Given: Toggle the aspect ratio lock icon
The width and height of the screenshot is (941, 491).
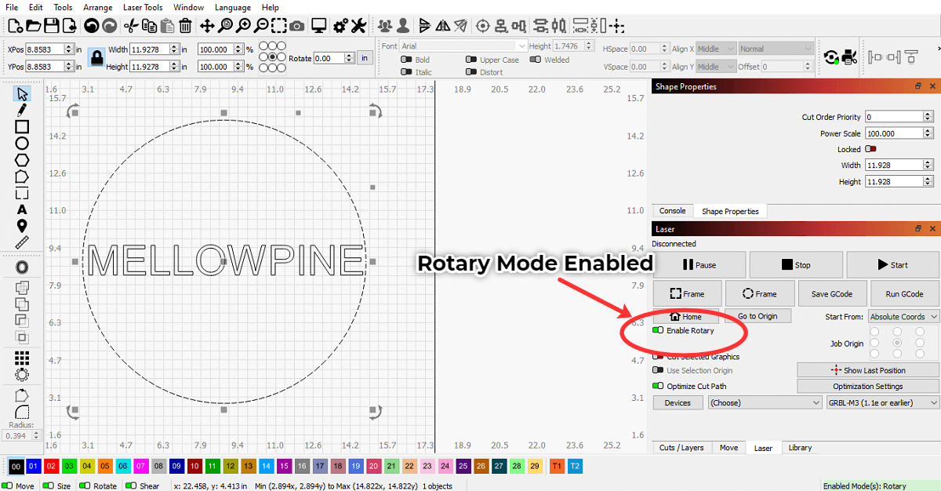Looking at the screenshot, I should [x=96, y=57].
